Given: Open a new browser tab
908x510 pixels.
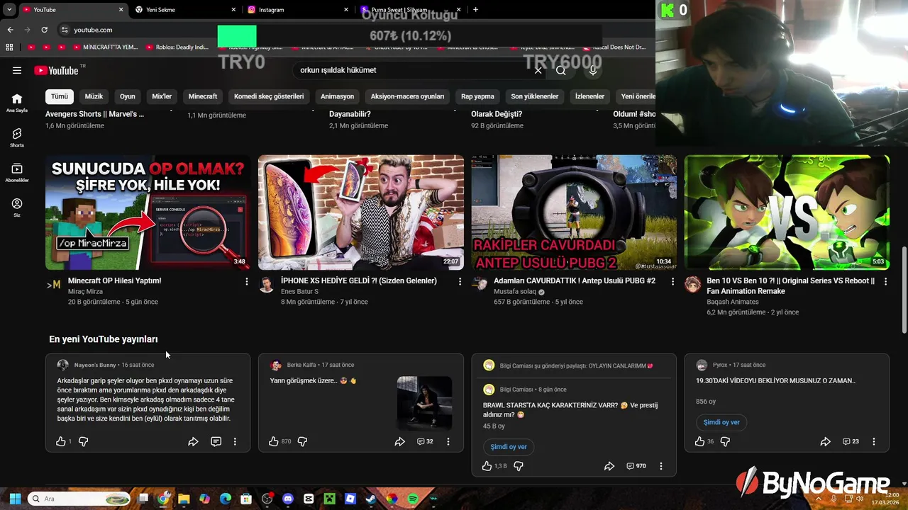Looking at the screenshot, I should [475, 10].
